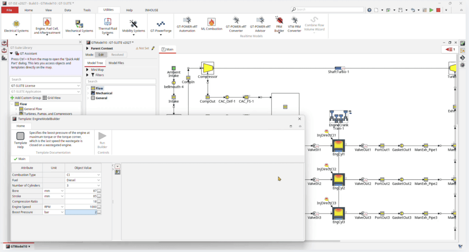Click value selector button for Bore
469x252 pixels.
point(99,191)
